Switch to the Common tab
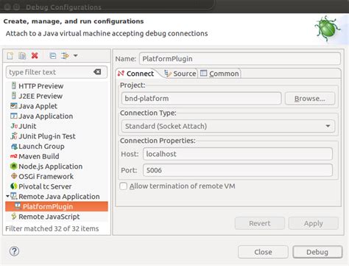 [x=219, y=74]
